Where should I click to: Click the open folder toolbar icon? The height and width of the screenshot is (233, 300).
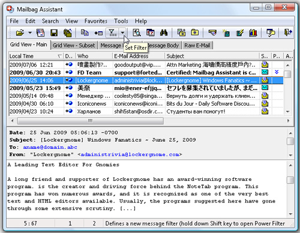point(20,32)
